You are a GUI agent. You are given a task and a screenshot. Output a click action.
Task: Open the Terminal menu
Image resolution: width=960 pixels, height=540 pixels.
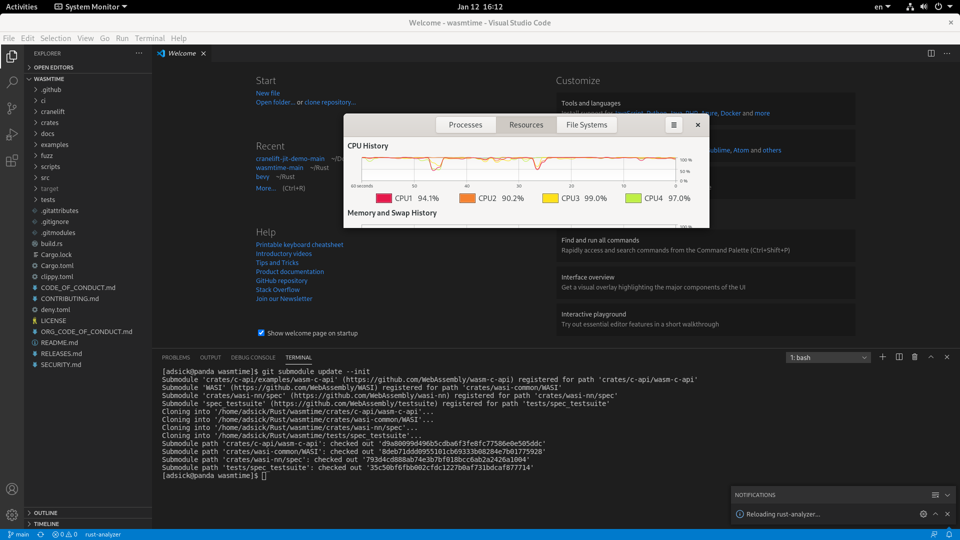tap(149, 38)
